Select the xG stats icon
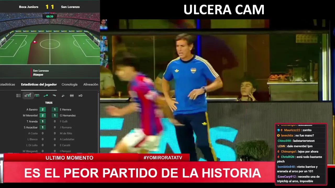This screenshot has width=335, height=188. [x=80, y=96]
